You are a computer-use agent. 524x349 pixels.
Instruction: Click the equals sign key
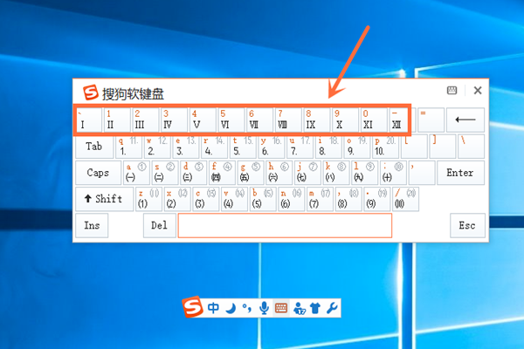[x=431, y=120]
